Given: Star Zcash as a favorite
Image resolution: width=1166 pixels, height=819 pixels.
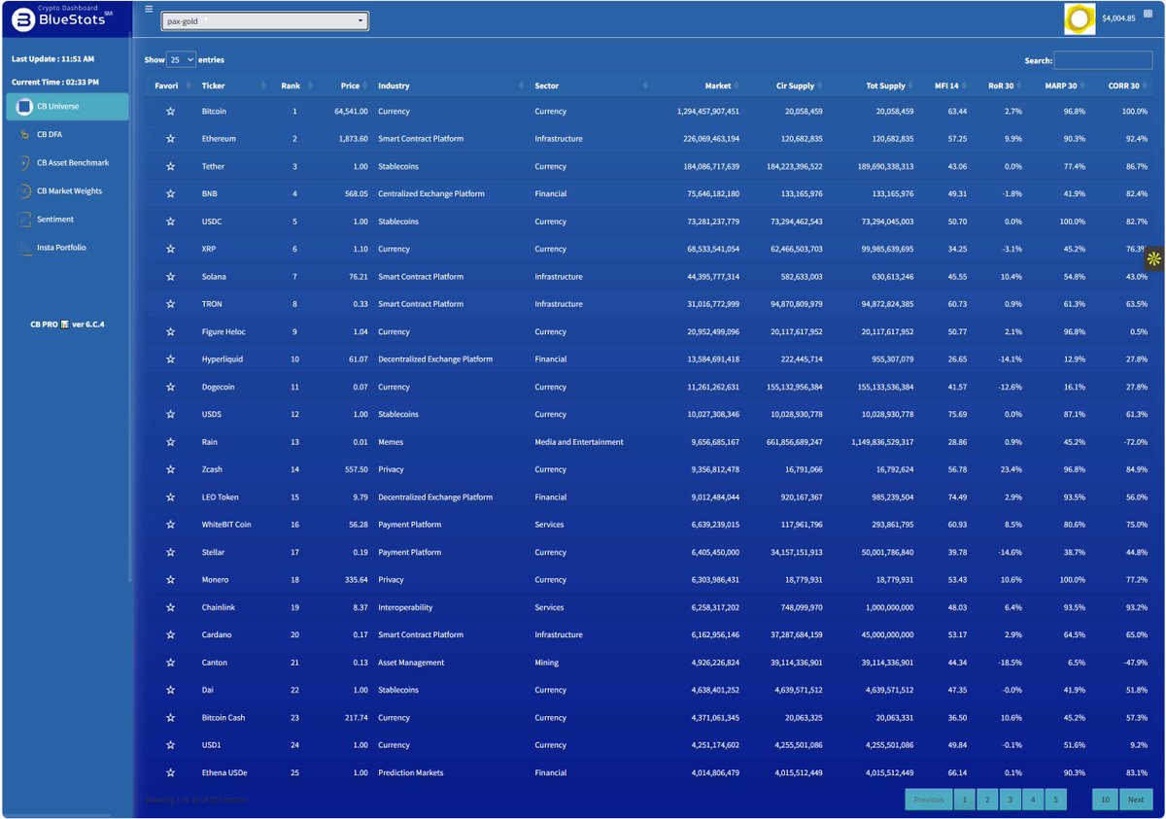Looking at the screenshot, I should click(x=171, y=469).
